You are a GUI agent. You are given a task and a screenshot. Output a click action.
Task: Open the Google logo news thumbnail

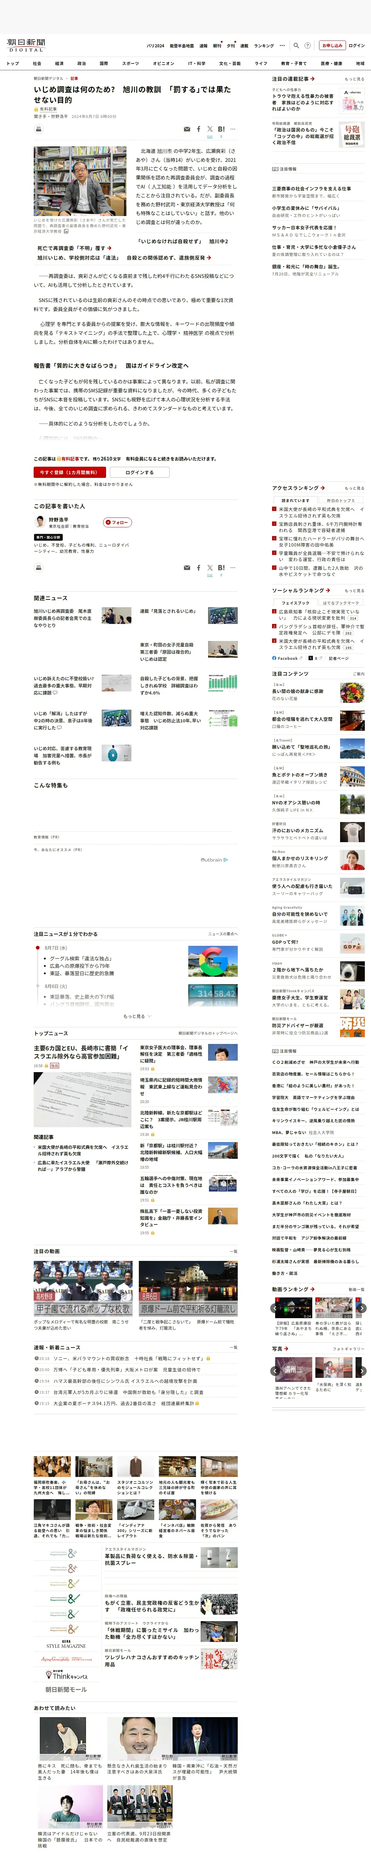click(x=212, y=961)
